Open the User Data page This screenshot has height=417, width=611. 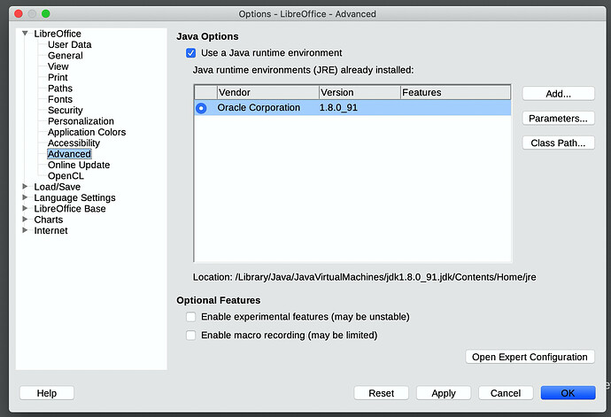click(x=69, y=44)
